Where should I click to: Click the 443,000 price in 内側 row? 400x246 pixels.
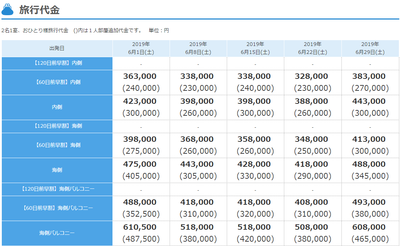point(369,101)
